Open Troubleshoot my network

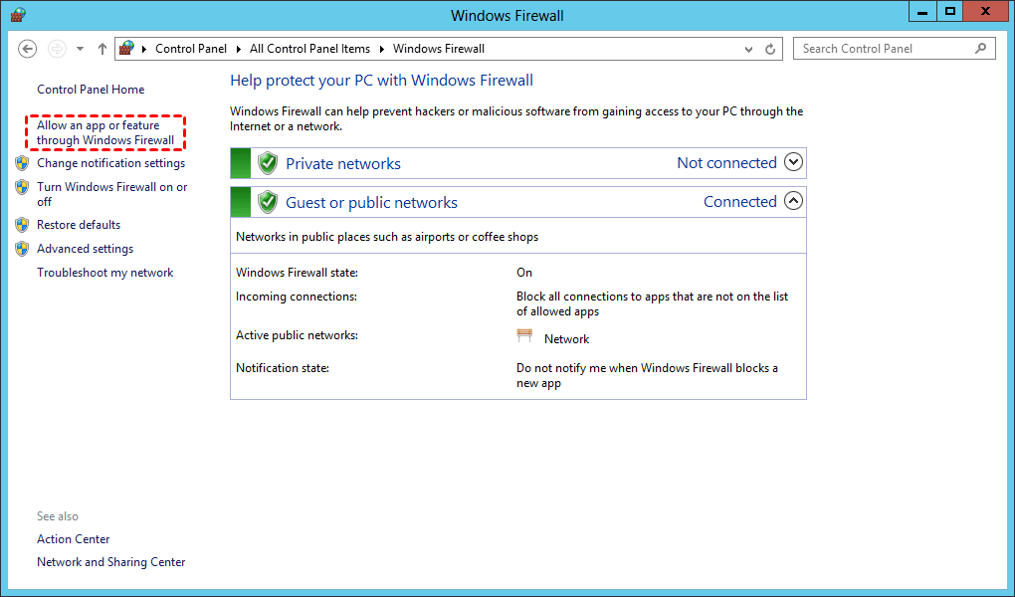[x=104, y=273]
